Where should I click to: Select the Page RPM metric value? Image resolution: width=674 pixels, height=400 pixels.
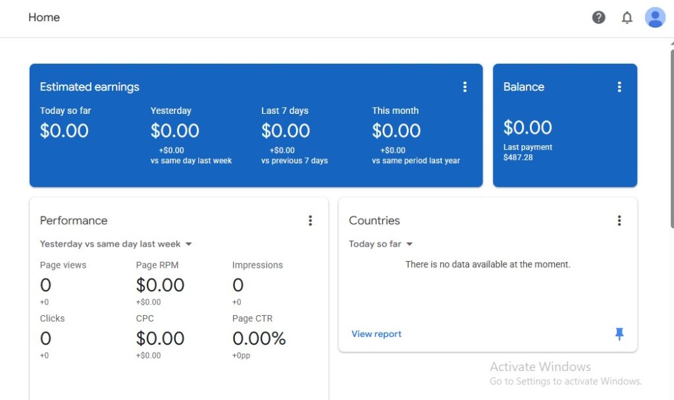160,285
